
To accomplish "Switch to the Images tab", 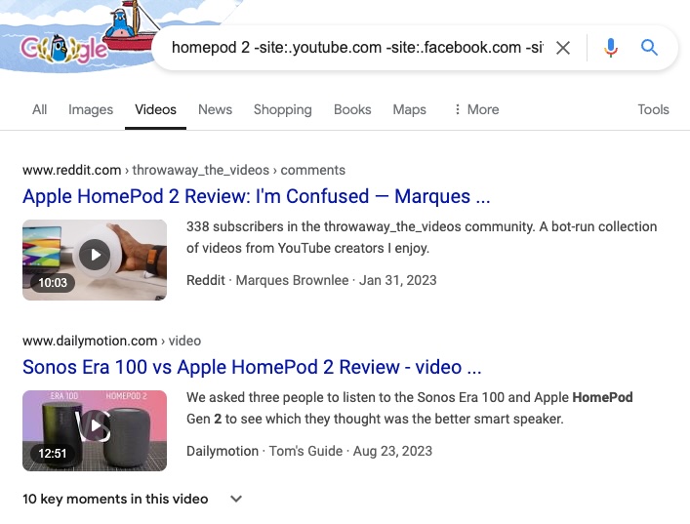I will click(91, 109).
